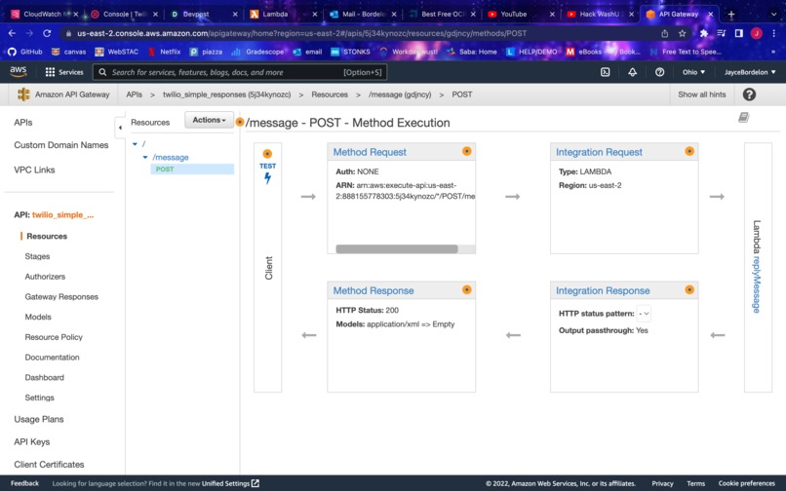Open Custom Domain Names in sidebar
The height and width of the screenshot is (491, 786).
click(x=61, y=145)
